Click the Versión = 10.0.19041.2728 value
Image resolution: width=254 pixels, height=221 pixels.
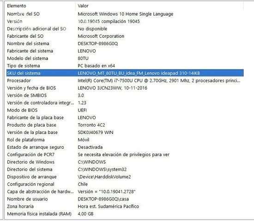[106, 192]
